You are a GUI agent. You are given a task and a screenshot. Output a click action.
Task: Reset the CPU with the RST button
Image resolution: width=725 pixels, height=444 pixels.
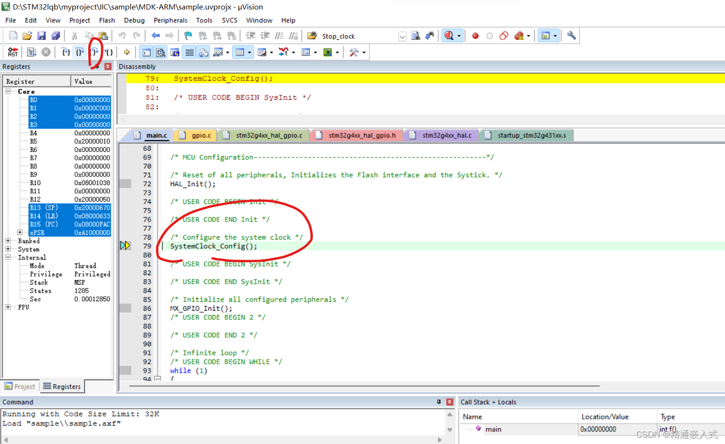[13, 52]
